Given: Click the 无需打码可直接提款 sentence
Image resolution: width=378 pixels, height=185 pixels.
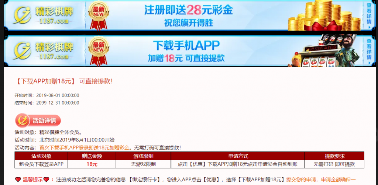Looking at the screenshot, I should coord(157,148).
